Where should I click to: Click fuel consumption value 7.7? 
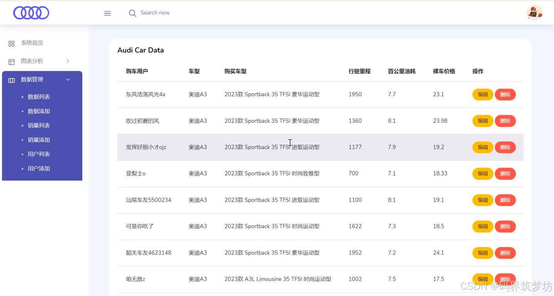(x=392, y=94)
